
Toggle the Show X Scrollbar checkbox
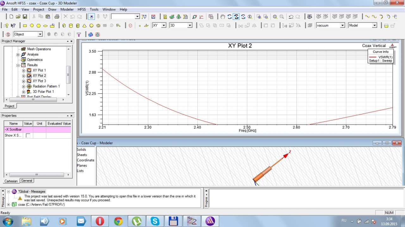(28, 136)
